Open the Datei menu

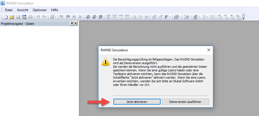coord(9,10)
